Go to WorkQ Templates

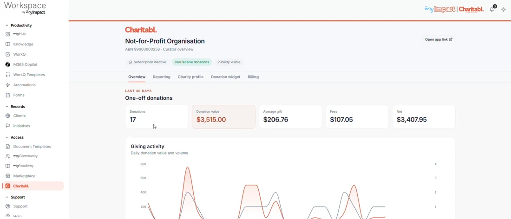[x=29, y=75]
